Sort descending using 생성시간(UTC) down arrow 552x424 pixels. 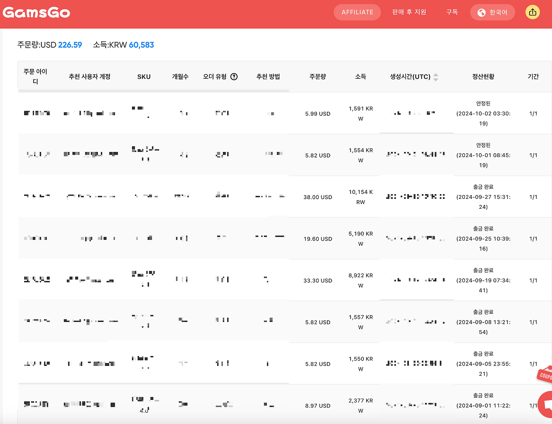436,79
